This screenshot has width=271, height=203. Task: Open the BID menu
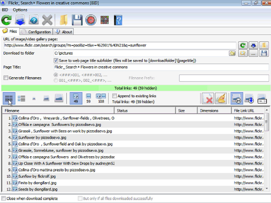(x=5, y=10)
